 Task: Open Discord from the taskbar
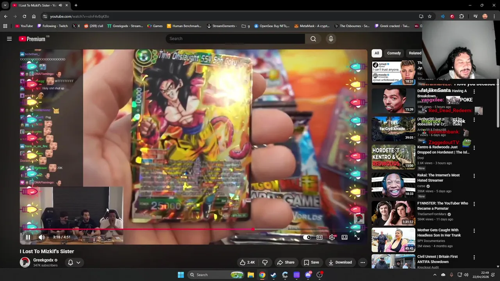308,275
